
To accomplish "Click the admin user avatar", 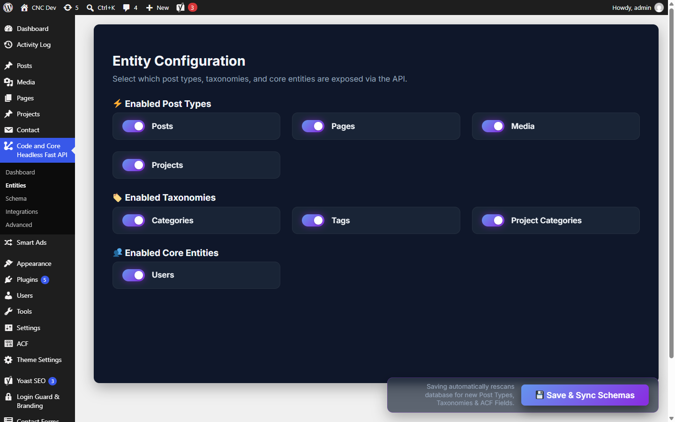I will pos(659,8).
